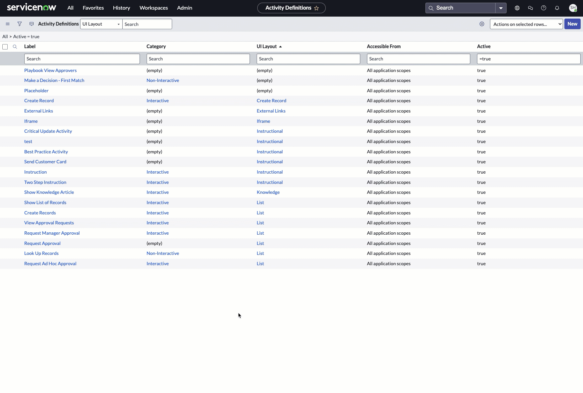The image size is (583, 393).
Task: Click the Label column search field
Action: tap(82, 59)
